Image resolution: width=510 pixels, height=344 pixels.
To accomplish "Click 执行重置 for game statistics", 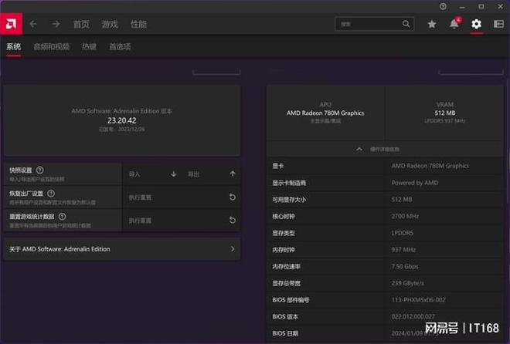I will click(x=140, y=221).
